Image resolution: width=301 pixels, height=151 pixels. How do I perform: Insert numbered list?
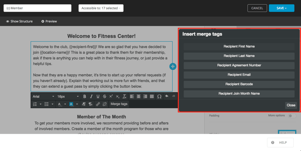[35, 104]
